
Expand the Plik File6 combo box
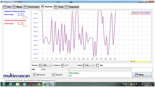54,69
